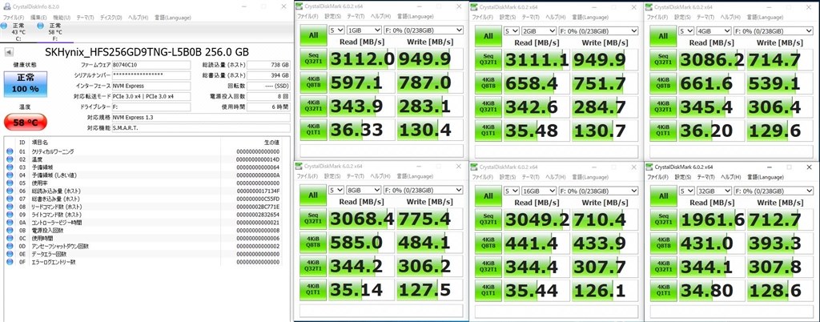The width and height of the screenshot is (820, 322).
Task: Open test size dropdown showing 8GiB
Action: 364,191
